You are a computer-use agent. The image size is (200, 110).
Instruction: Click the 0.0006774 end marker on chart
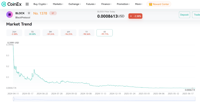pos(193,88)
